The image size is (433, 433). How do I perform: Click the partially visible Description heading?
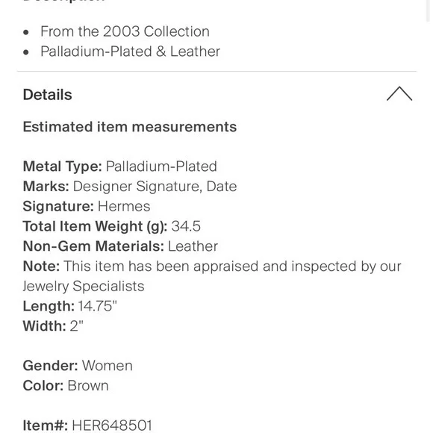pyautogui.click(x=64, y=1)
